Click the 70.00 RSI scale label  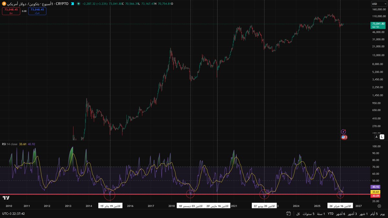(x=376, y=167)
